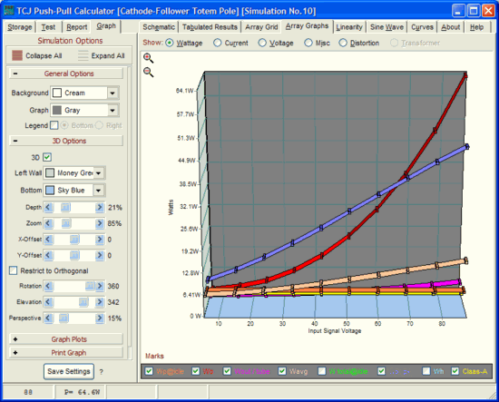Decrease Zoom with left arrow
This screenshot has width=499, height=402.
[x=48, y=223]
